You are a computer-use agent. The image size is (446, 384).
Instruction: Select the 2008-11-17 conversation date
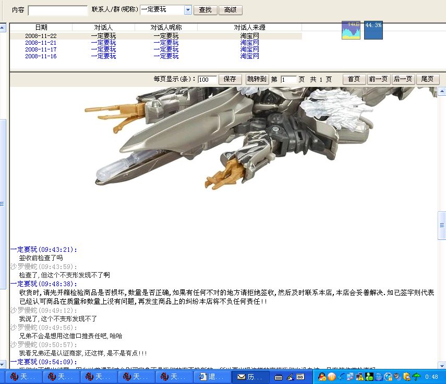[41, 49]
